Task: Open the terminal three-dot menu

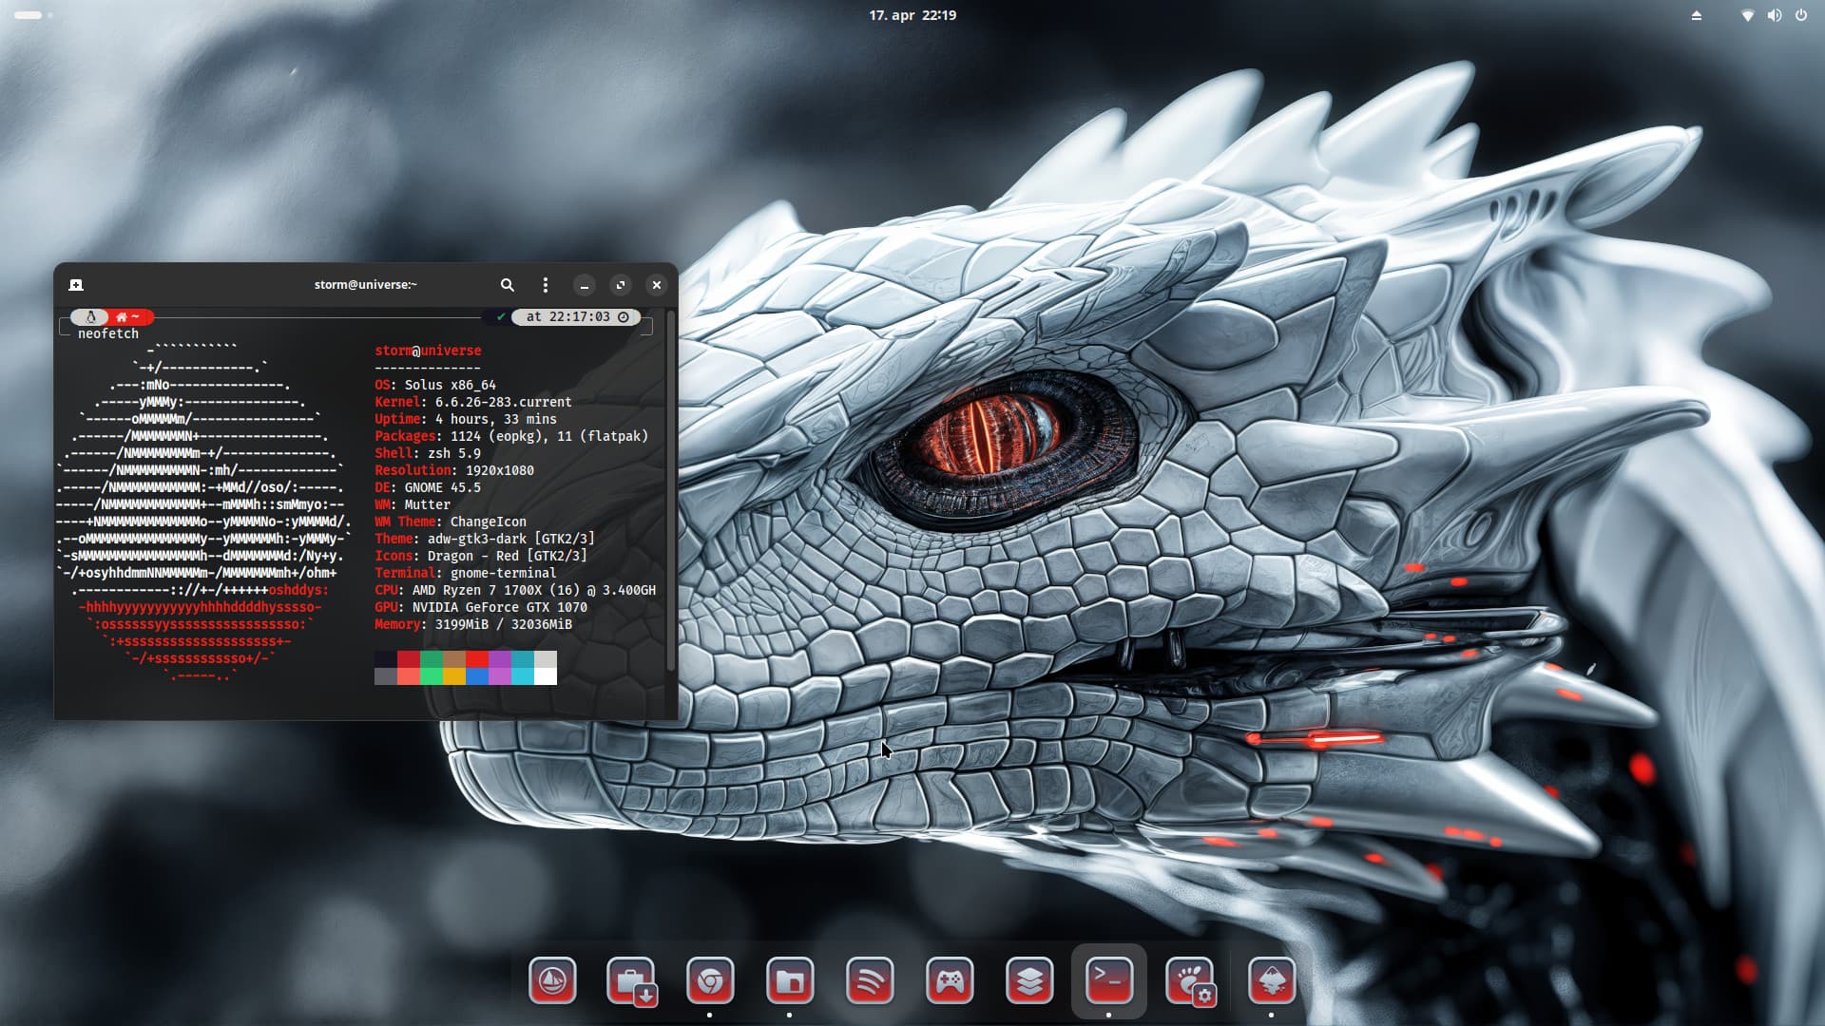Action: 545,285
